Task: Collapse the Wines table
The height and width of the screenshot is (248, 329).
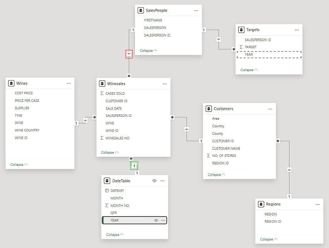Action: (19, 165)
